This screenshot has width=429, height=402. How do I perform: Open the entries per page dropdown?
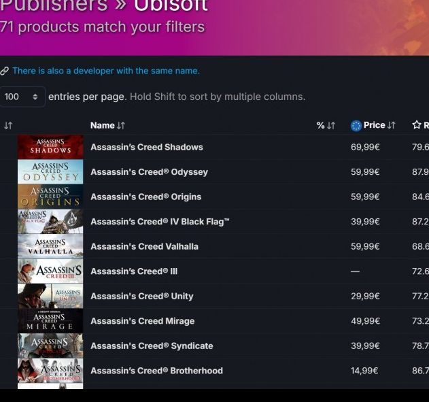(x=22, y=97)
